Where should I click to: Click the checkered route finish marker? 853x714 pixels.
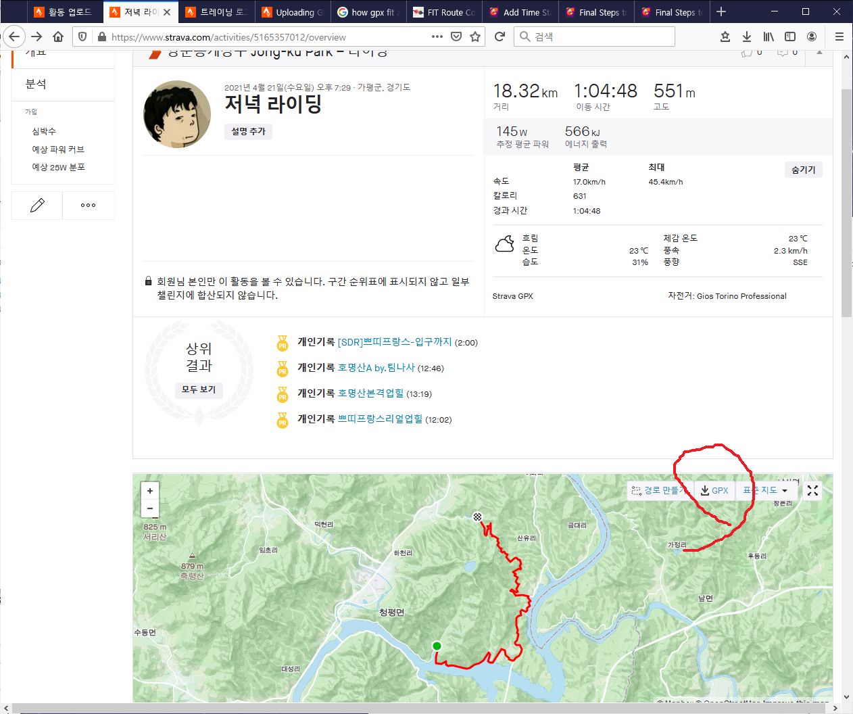(x=477, y=517)
